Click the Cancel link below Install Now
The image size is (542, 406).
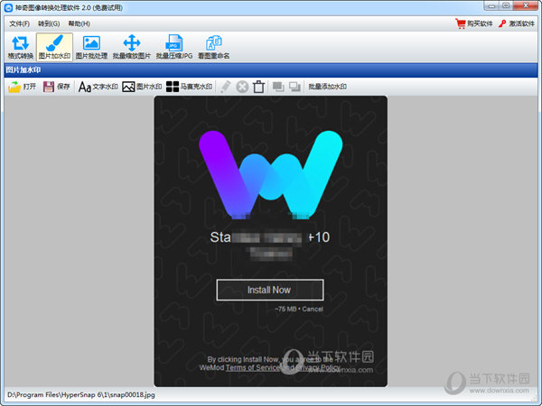click(313, 309)
